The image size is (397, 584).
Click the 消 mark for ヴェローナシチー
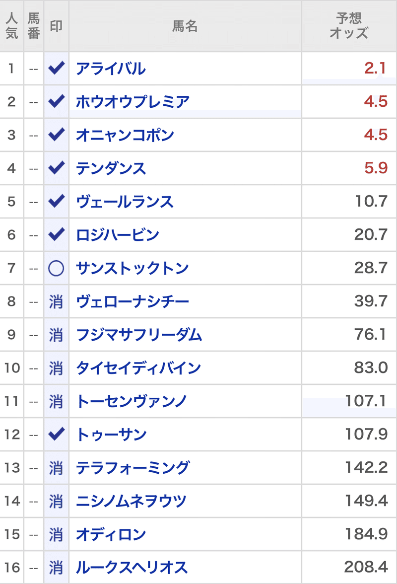pyautogui.click(x=56, y=301)
